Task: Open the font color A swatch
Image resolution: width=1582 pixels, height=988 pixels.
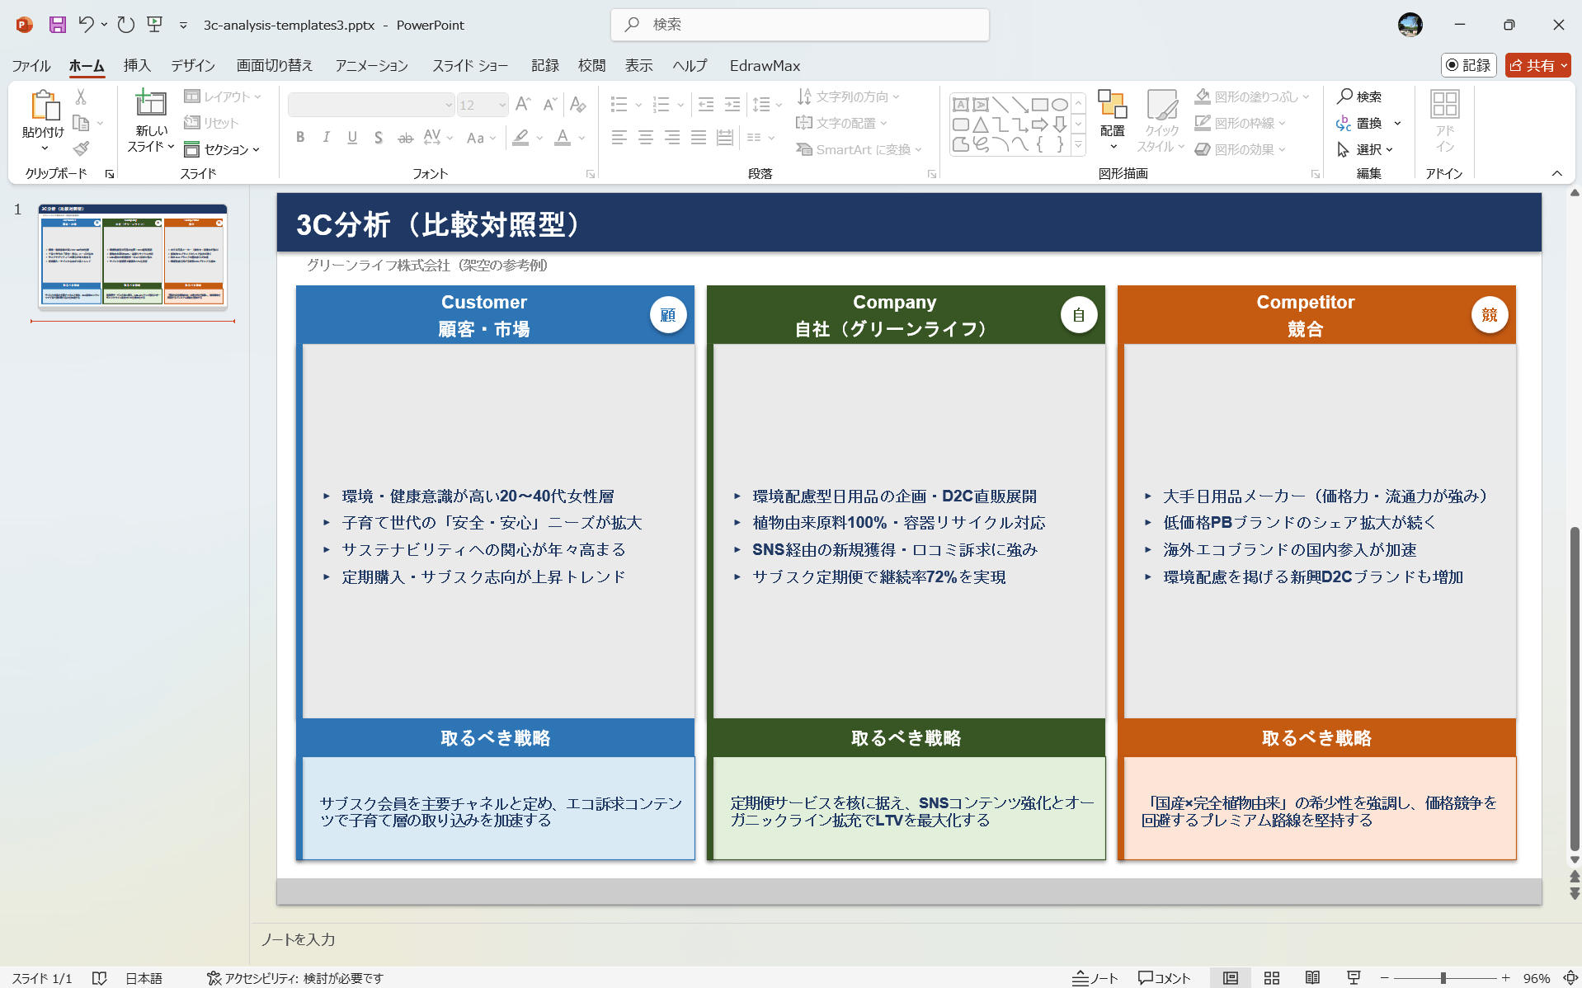Action: click(x=563, y=138)
